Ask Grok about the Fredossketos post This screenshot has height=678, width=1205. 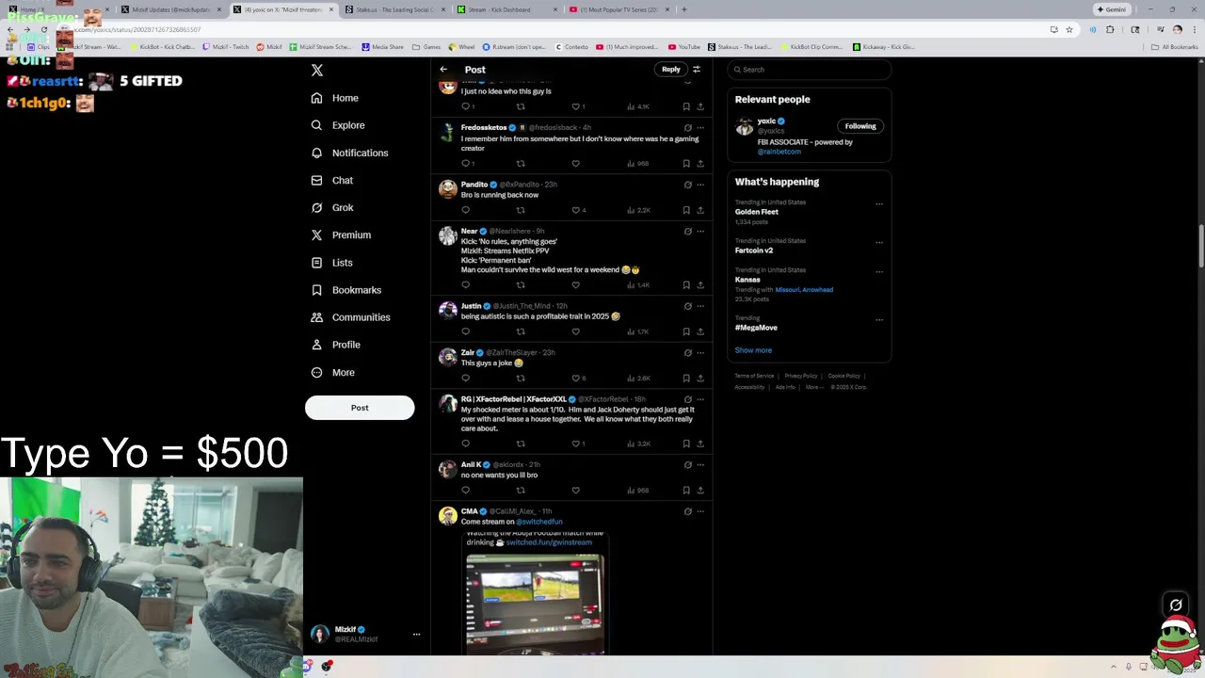[x=687, y=128]
